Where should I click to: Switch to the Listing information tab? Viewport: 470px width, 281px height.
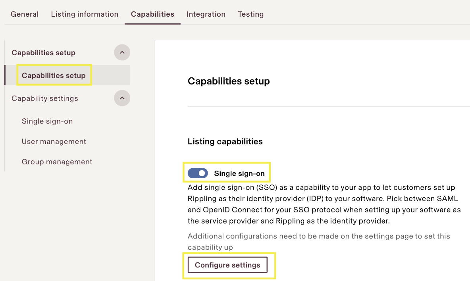85,14
